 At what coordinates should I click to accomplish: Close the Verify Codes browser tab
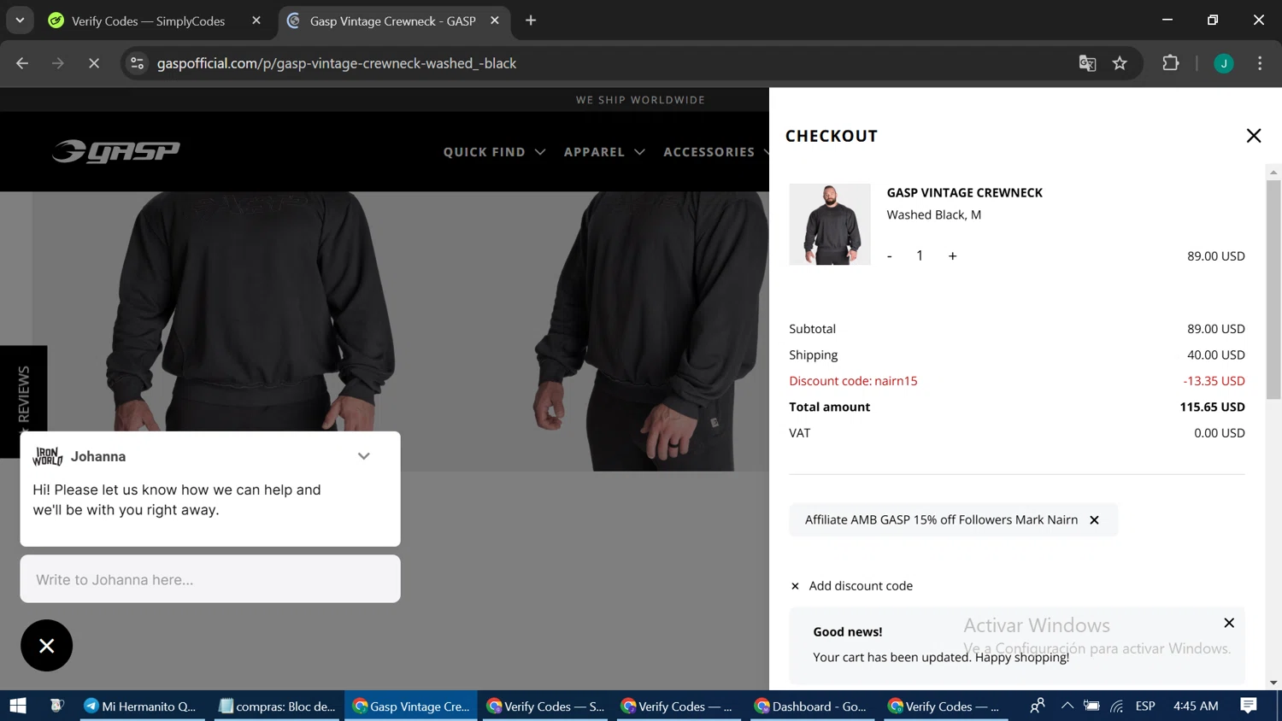(x=256, y=21)
